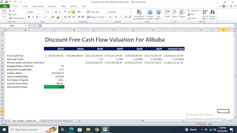237x133 pixels.
Task: Open the General number format dropdown
Action: coord(130,12)
